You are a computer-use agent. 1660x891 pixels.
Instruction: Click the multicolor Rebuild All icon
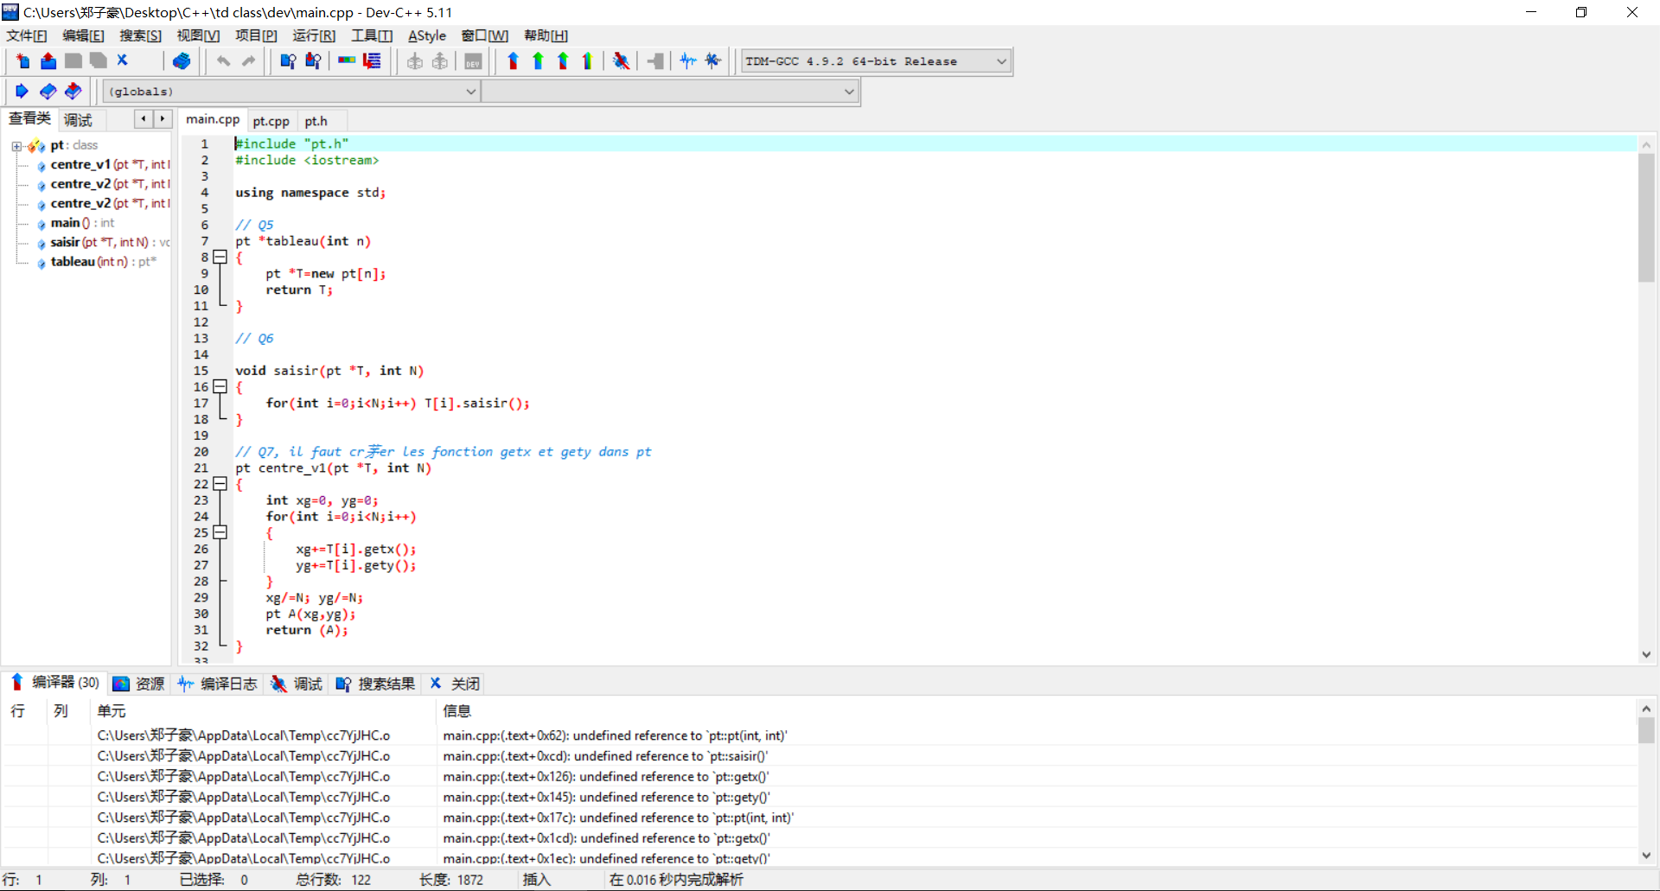pyautogui.click(x=588, y=61)
